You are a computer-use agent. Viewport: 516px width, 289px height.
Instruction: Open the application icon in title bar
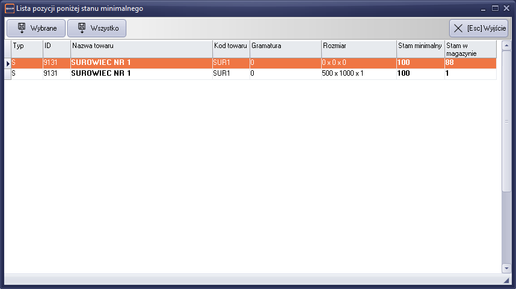coord(9,8)
